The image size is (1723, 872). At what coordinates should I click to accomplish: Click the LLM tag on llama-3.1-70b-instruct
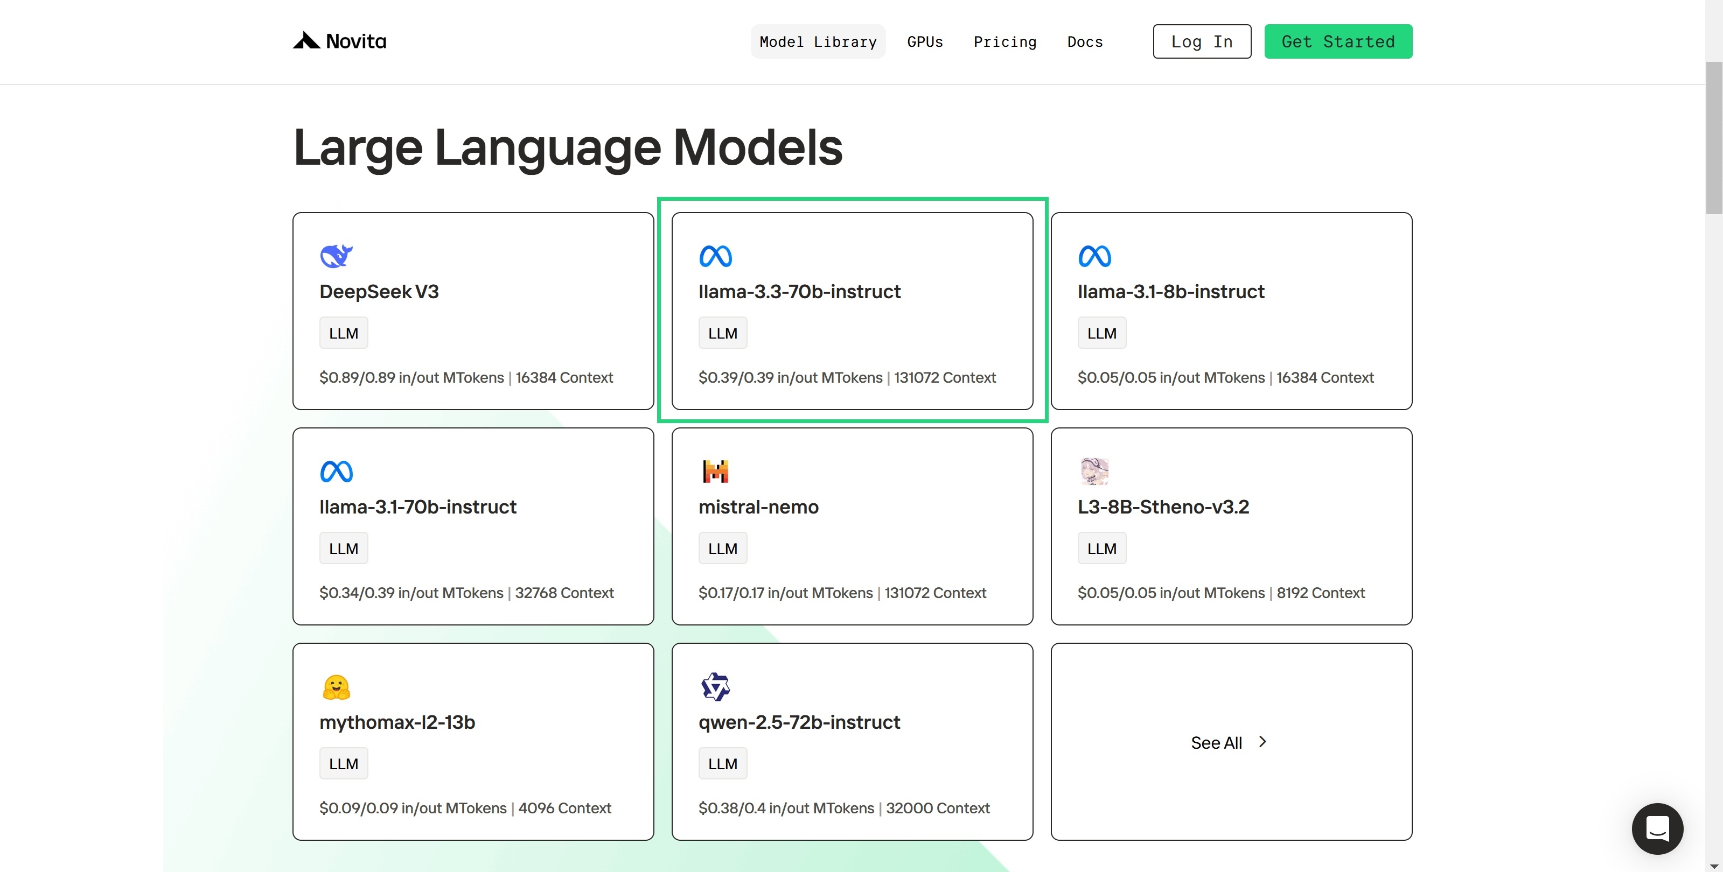click(343, 548)
